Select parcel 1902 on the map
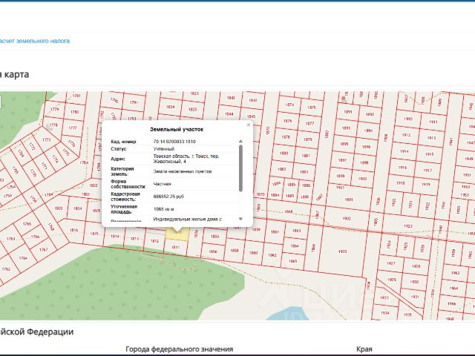 (x=347, y=219)
